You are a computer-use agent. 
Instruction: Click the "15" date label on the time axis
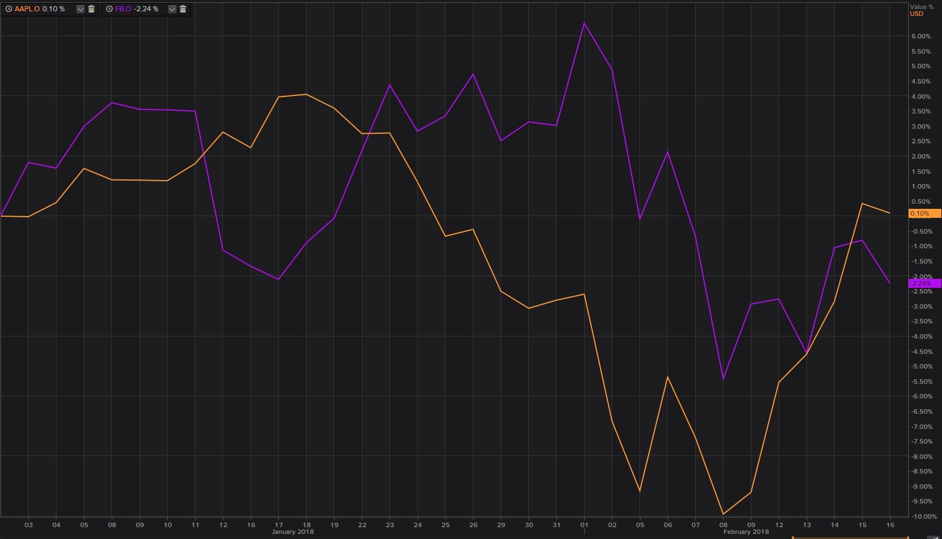coord(862,525)
